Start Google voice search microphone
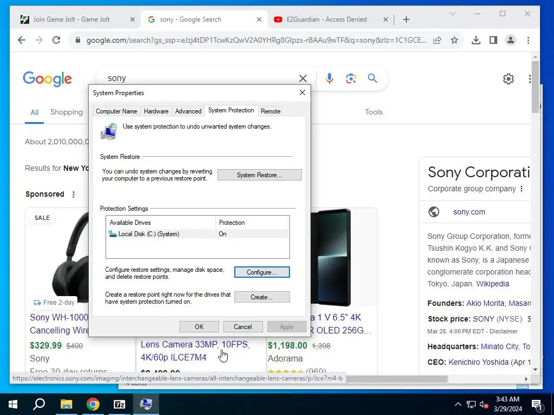 click(x=329, y=78)
